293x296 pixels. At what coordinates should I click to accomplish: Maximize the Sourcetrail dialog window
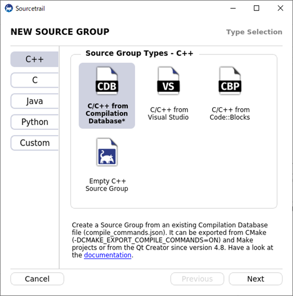click(257, 8)
